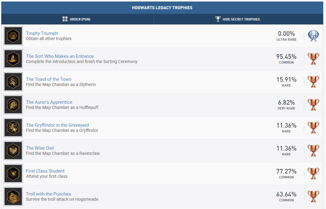Click 'Find the Map Chamber as a Gryffindor'
The width and height of the screenshot is (326, 209).
(62, 130)
